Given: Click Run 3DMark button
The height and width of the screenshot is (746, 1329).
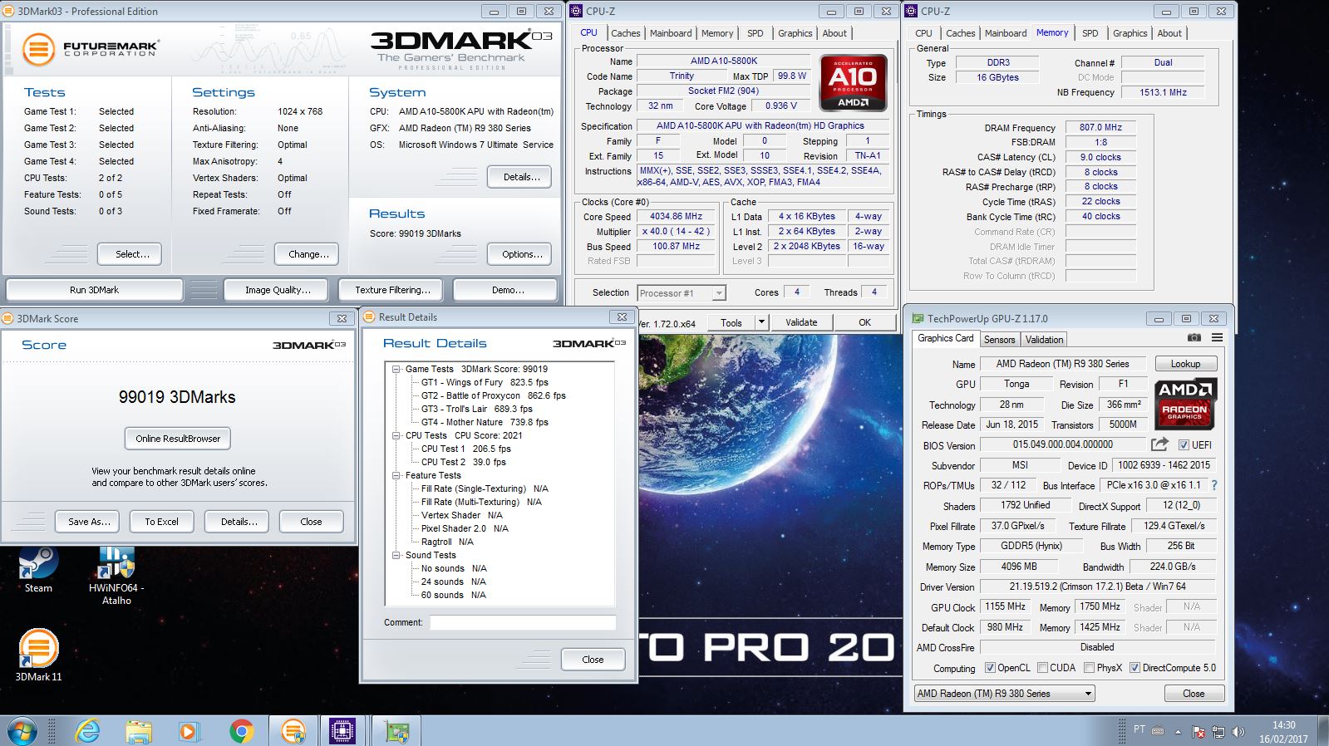Looking at the screenshot, I should click(x=94, y=290).
